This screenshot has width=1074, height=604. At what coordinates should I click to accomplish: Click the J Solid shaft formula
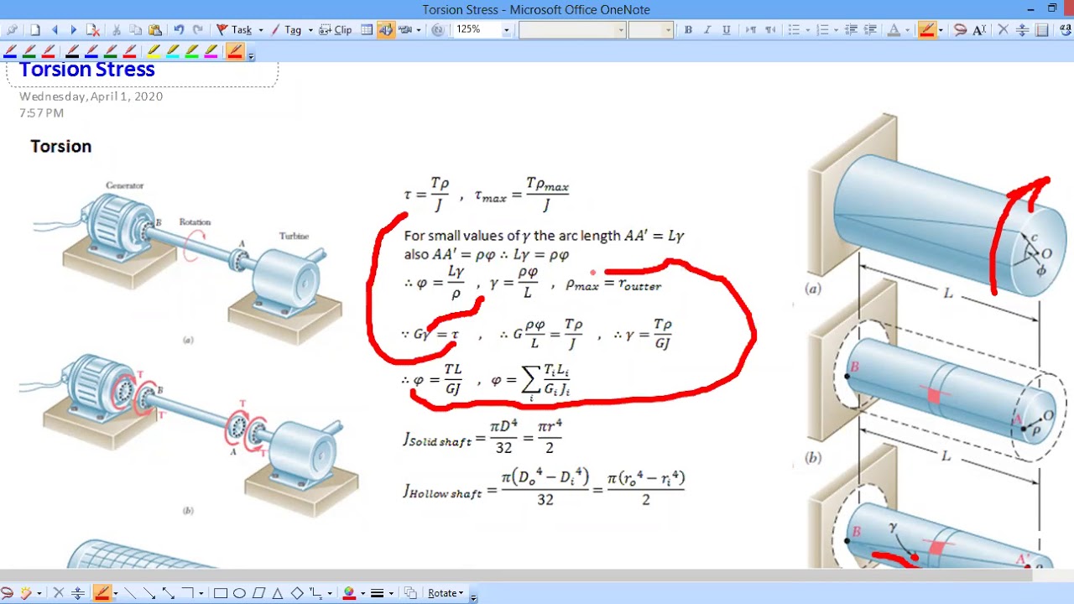482,436
